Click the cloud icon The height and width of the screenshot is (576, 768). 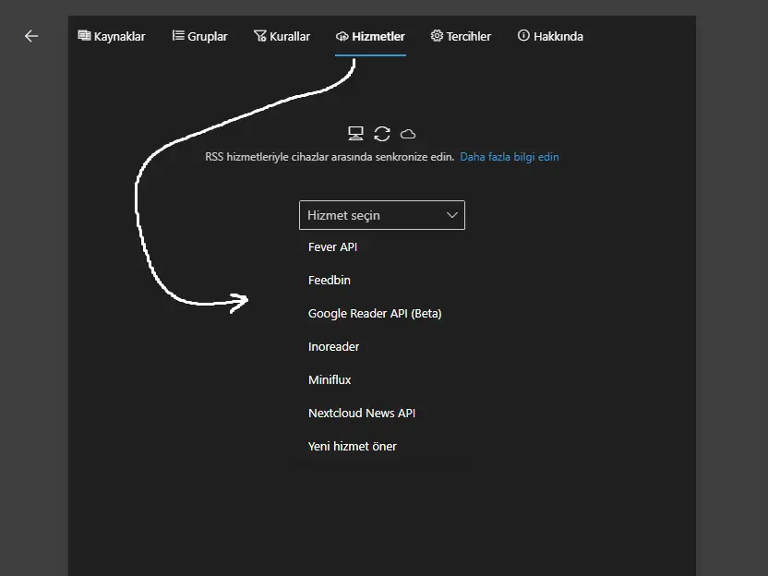[x=408, y=134]
